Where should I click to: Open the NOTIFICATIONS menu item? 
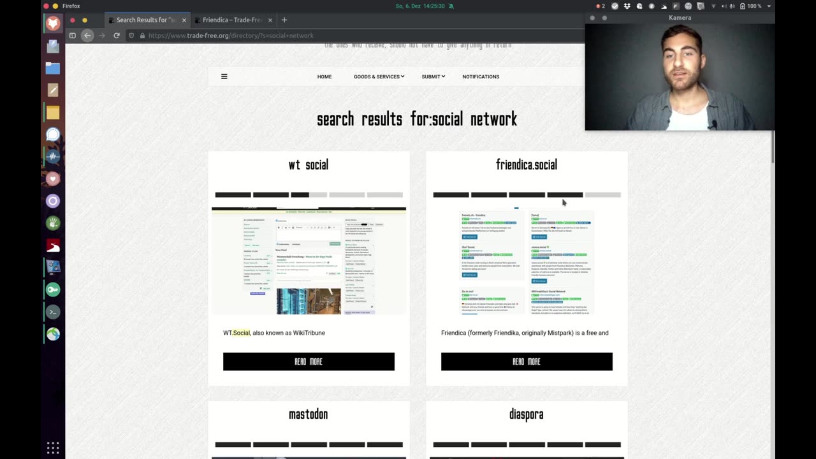tap(481, 76)
